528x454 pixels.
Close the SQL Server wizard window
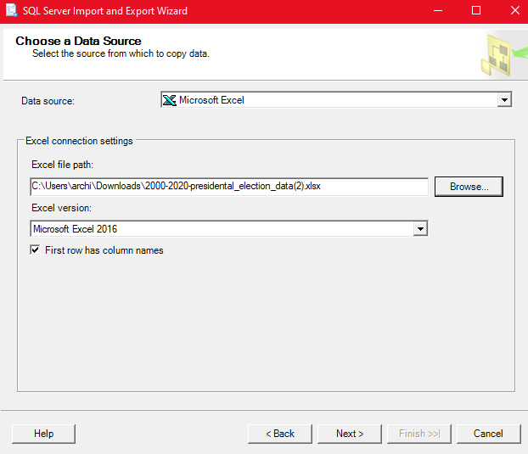tap(515, 11)
